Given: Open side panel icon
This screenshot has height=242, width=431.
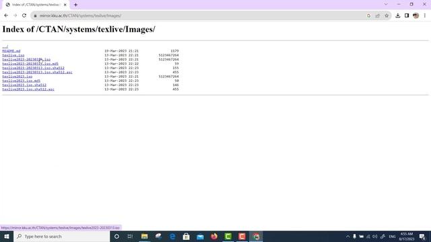Looking at the screenshot, I should coord(407,15).
